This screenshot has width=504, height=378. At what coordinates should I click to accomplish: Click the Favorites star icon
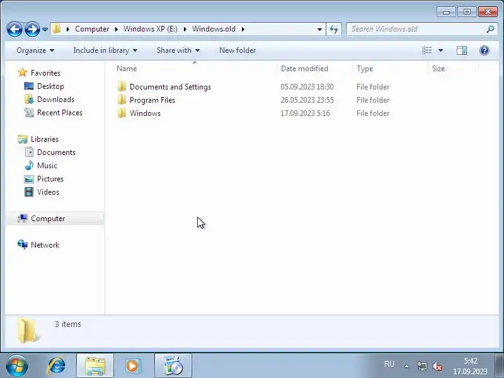(x=22, y=72)
